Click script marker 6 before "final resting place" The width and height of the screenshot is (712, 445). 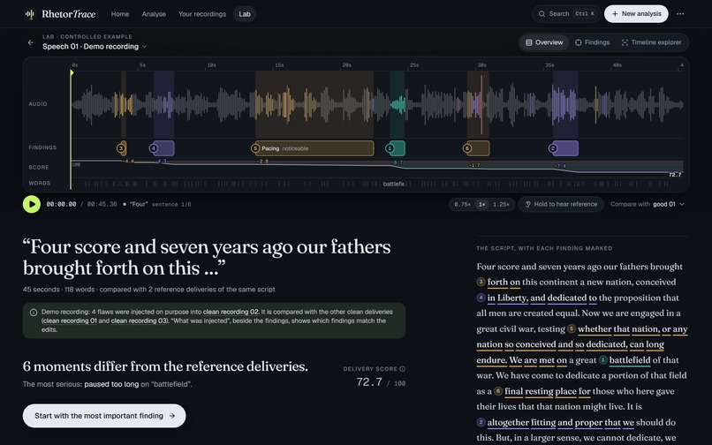click(x=498, y=391)
